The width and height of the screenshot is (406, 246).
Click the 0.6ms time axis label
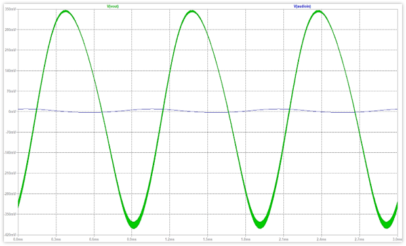pos(94,239)
